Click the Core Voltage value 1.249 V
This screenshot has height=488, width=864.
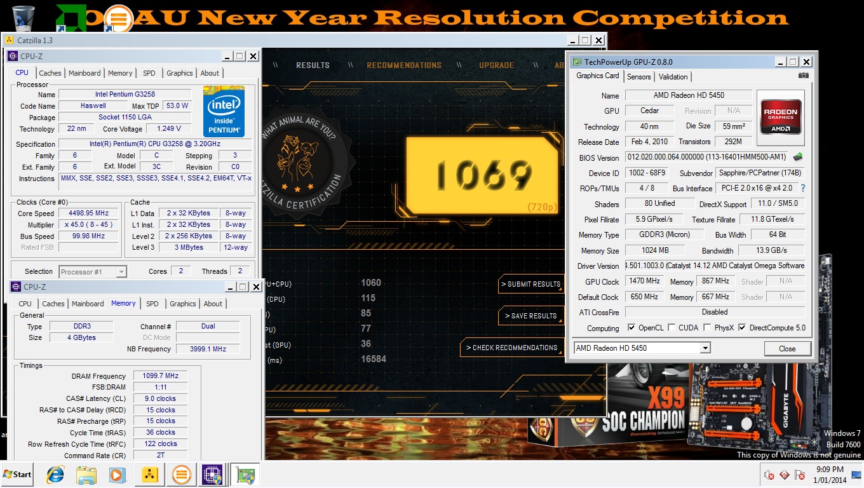coord(169,129)
